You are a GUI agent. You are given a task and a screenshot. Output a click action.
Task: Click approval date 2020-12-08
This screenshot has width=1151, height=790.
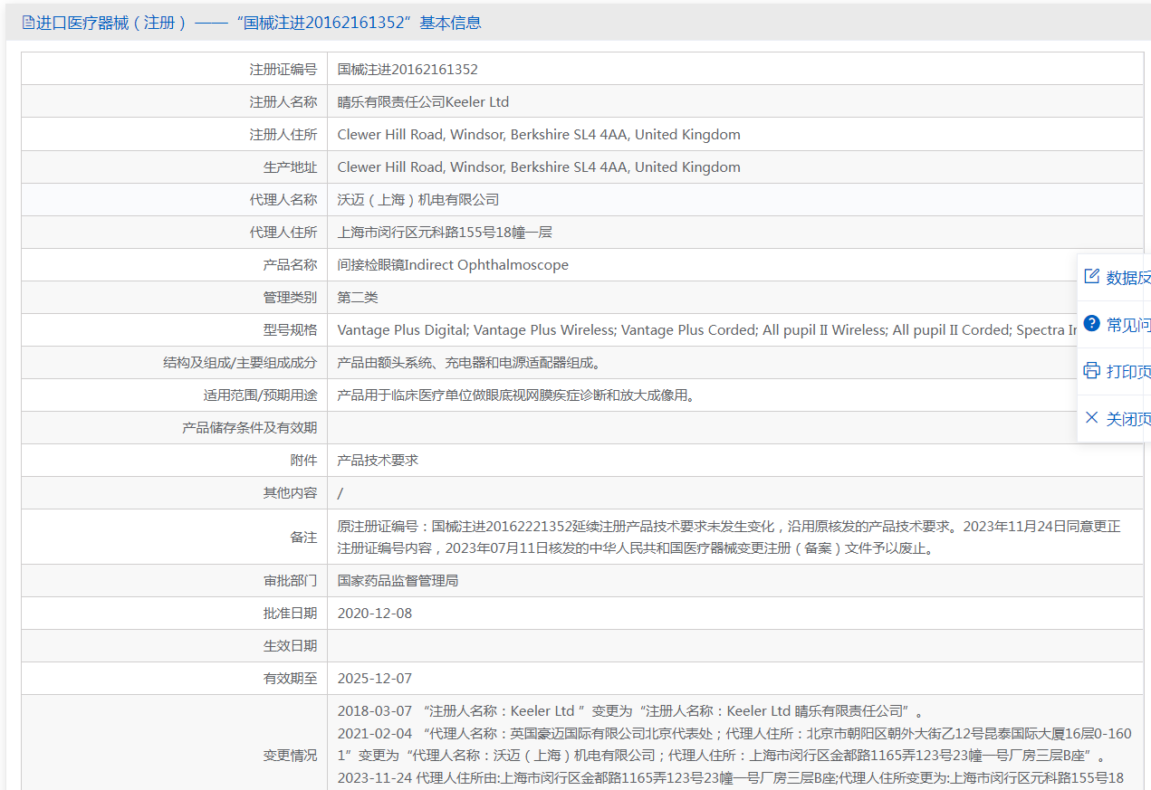click(x=375, y=613)
